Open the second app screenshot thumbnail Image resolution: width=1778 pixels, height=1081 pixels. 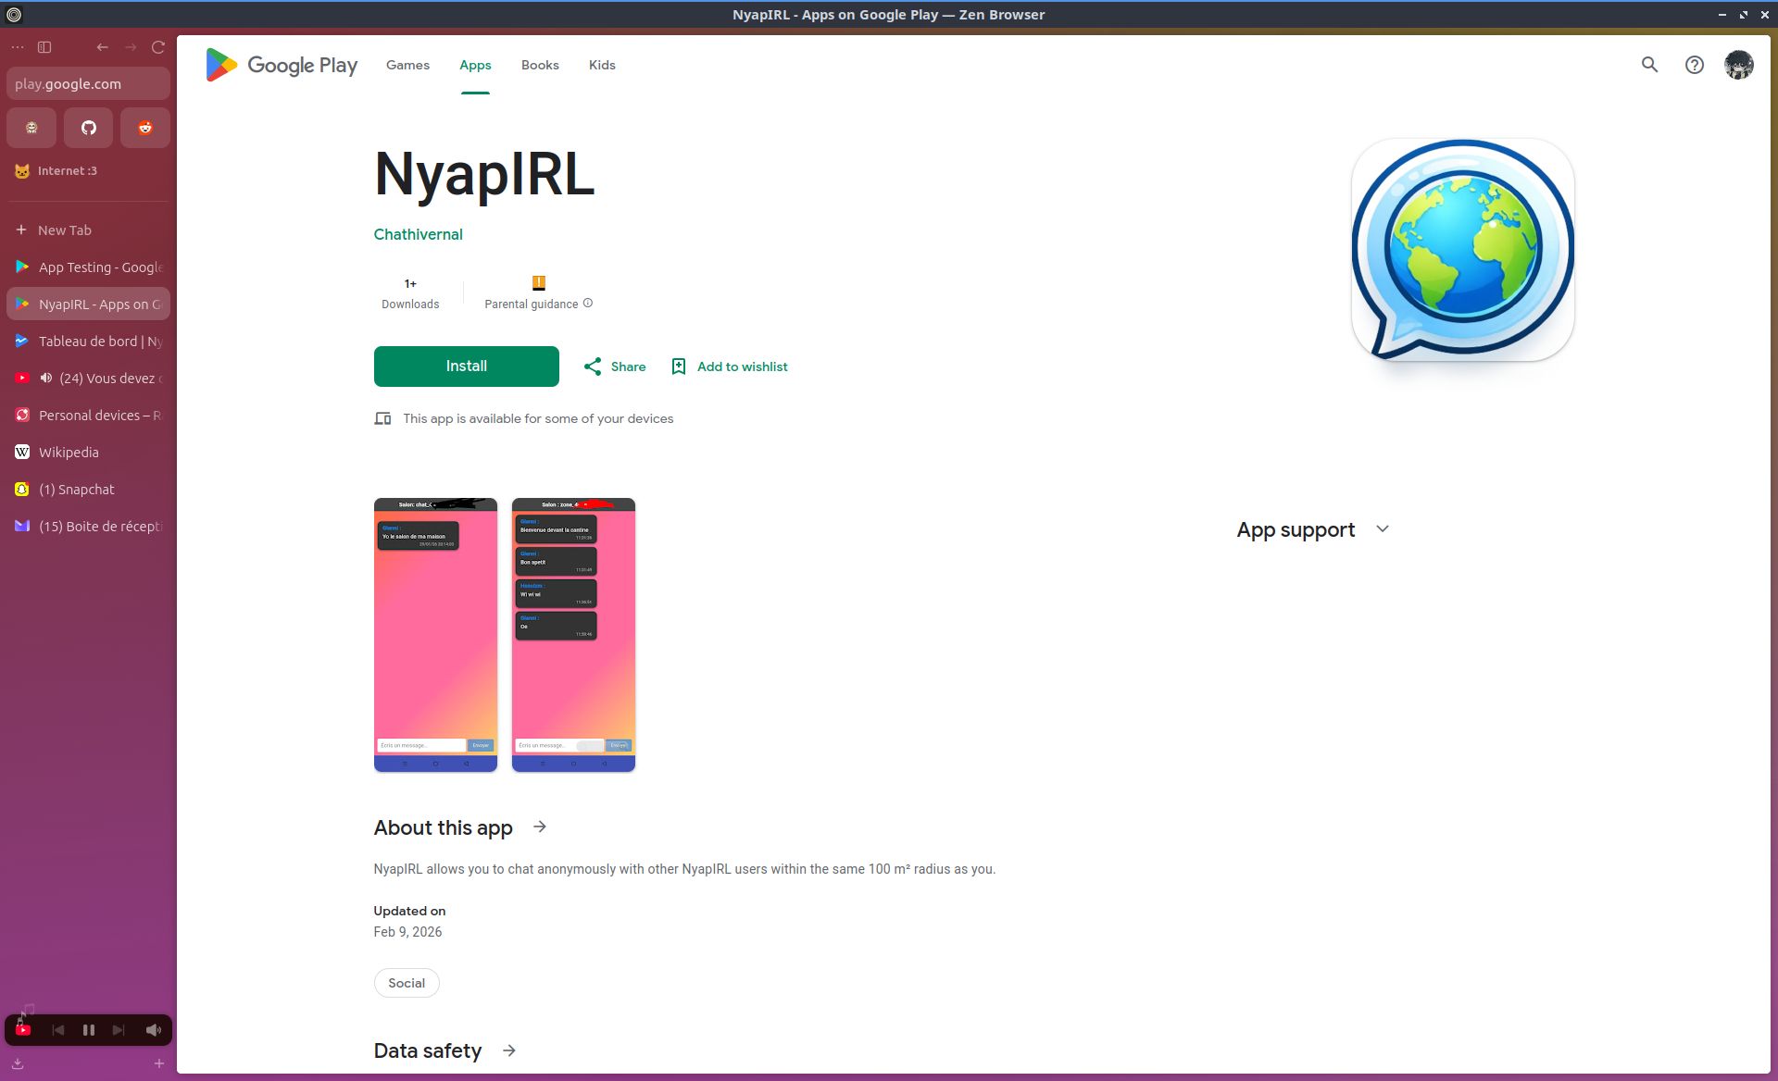(573, 635)
